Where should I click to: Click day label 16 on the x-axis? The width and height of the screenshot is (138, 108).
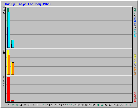69,105
